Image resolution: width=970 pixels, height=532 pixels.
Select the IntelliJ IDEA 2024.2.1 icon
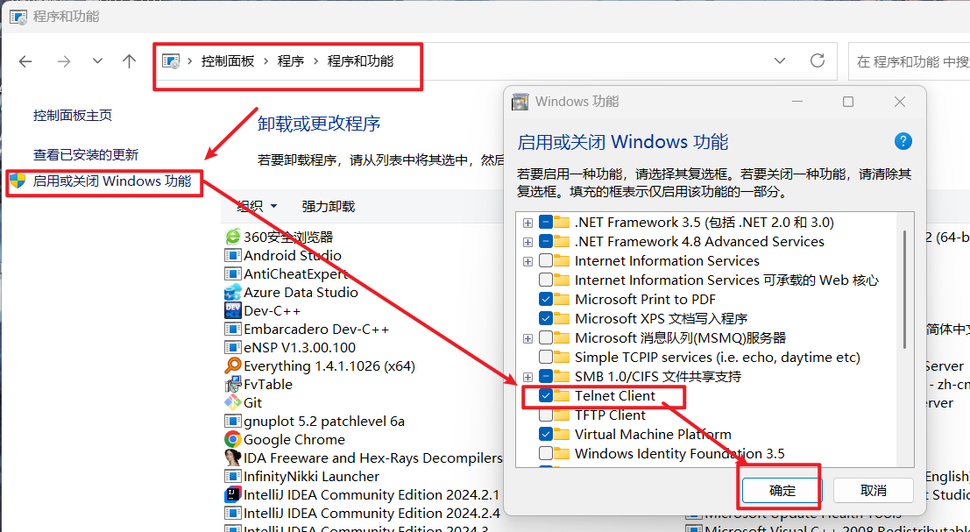[x=232, y=494]
